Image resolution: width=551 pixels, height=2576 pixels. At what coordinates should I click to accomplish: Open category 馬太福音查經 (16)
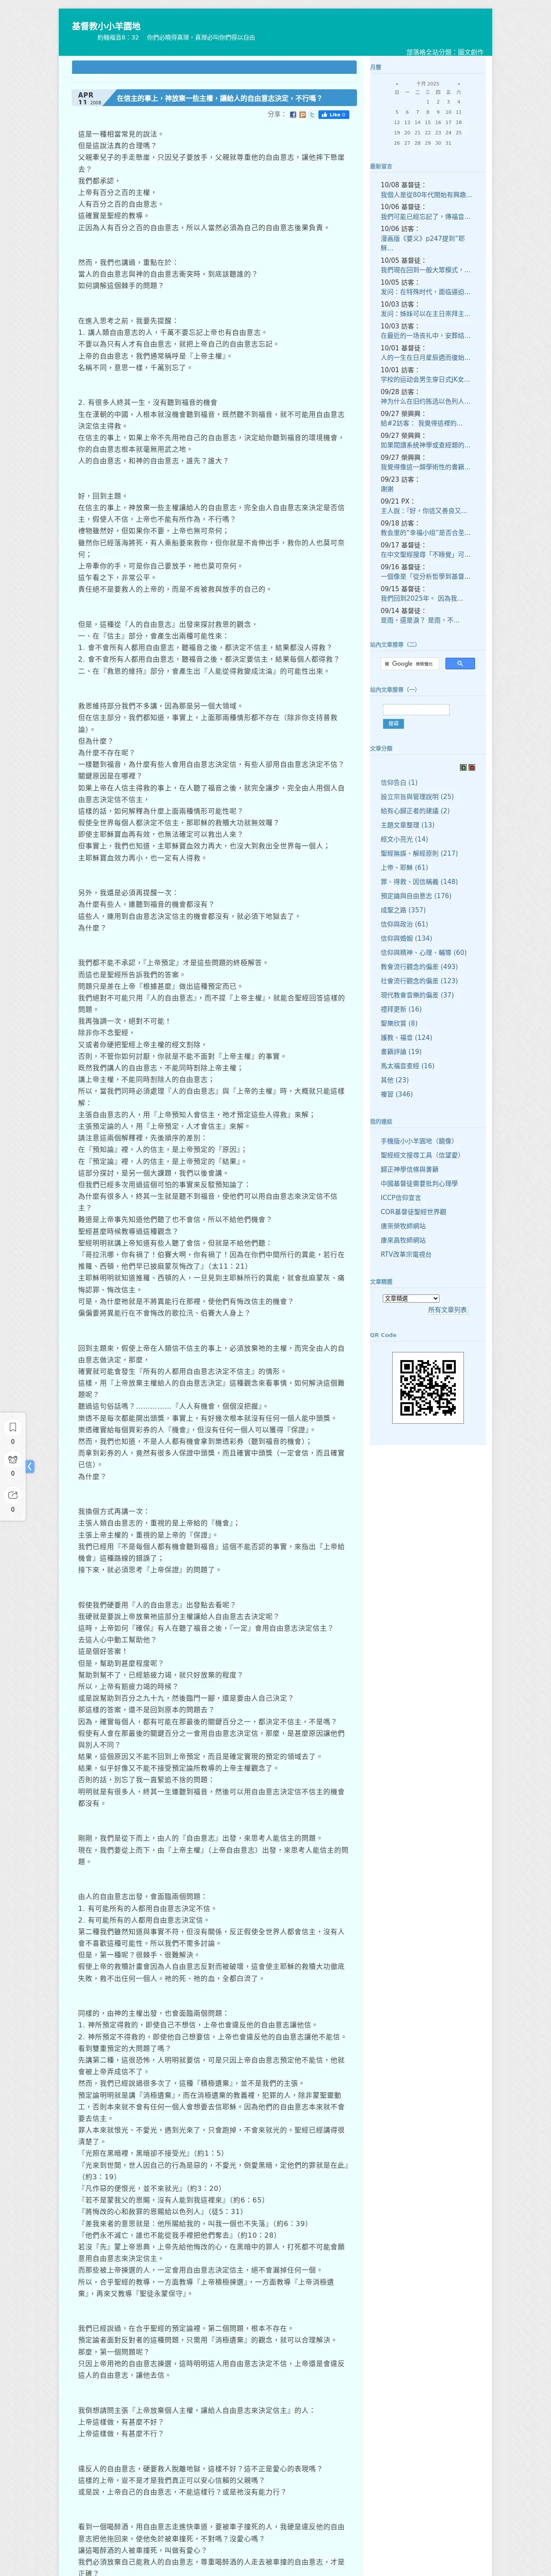coord(408,1065)
